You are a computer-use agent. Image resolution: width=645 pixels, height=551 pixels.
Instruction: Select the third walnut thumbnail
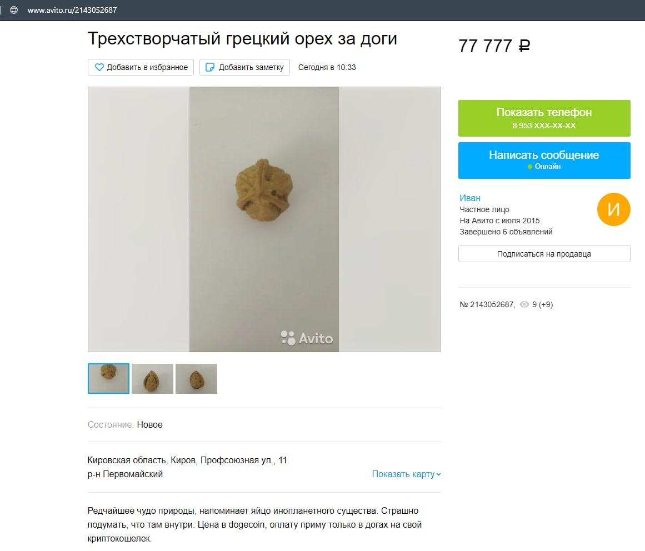pyautogui.click(x=196, y=378)
